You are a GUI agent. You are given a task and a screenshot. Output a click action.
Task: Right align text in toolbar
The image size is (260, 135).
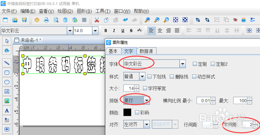(x=168, y=31)
